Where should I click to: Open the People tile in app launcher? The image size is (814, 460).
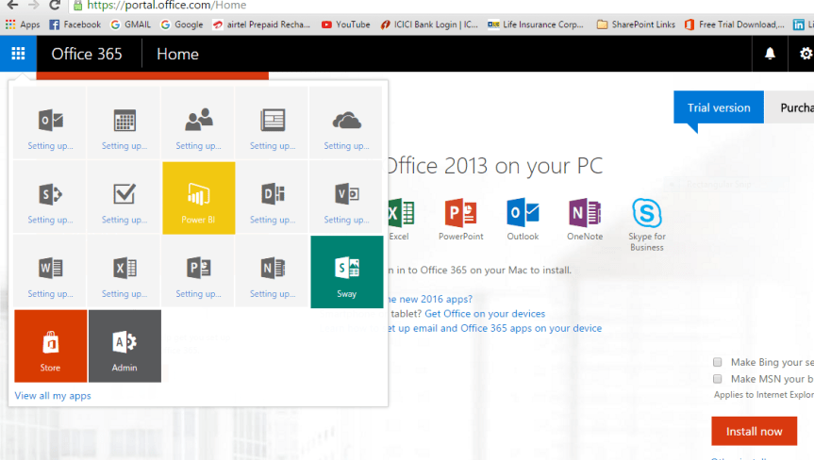(198, 123)
